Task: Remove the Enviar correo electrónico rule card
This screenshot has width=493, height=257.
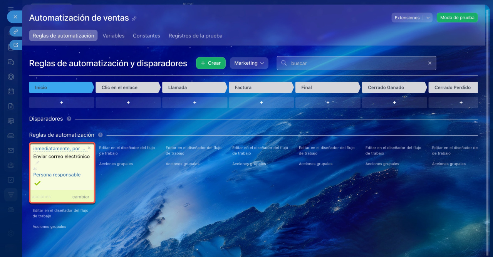Action: (89, 148)
